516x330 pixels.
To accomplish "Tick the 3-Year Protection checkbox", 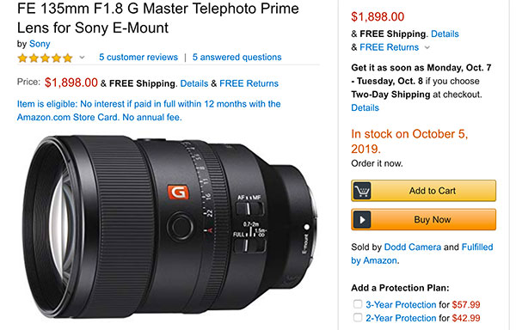I will [x=358, y=304].
